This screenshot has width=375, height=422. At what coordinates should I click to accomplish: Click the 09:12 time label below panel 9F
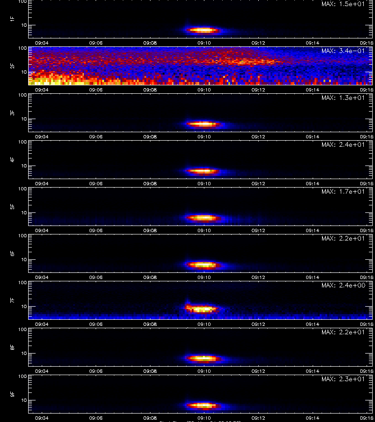[258, 418]
